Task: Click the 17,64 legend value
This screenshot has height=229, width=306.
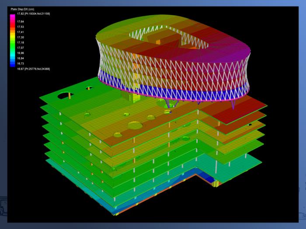Action: click(x=21, y=21)
